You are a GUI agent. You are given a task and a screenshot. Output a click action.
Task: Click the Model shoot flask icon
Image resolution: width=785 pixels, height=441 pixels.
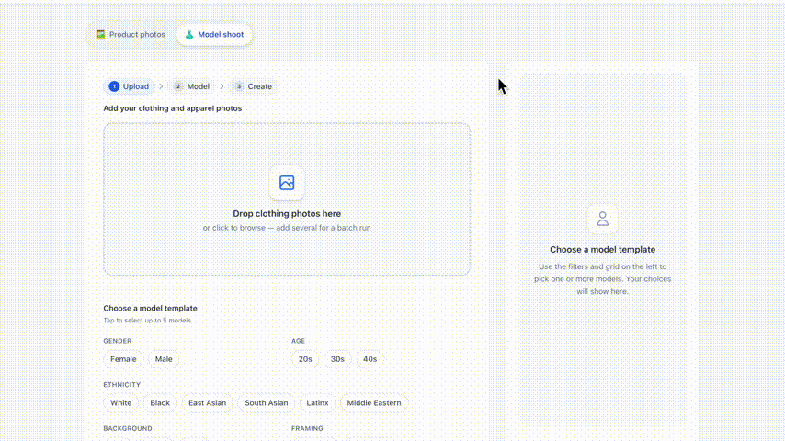coord(189,35)
